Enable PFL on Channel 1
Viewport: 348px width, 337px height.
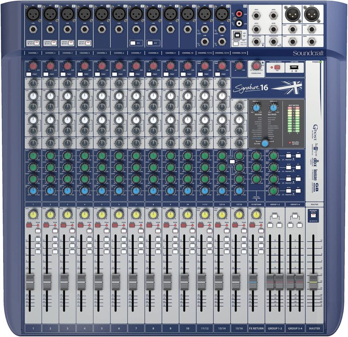[38, 231]
